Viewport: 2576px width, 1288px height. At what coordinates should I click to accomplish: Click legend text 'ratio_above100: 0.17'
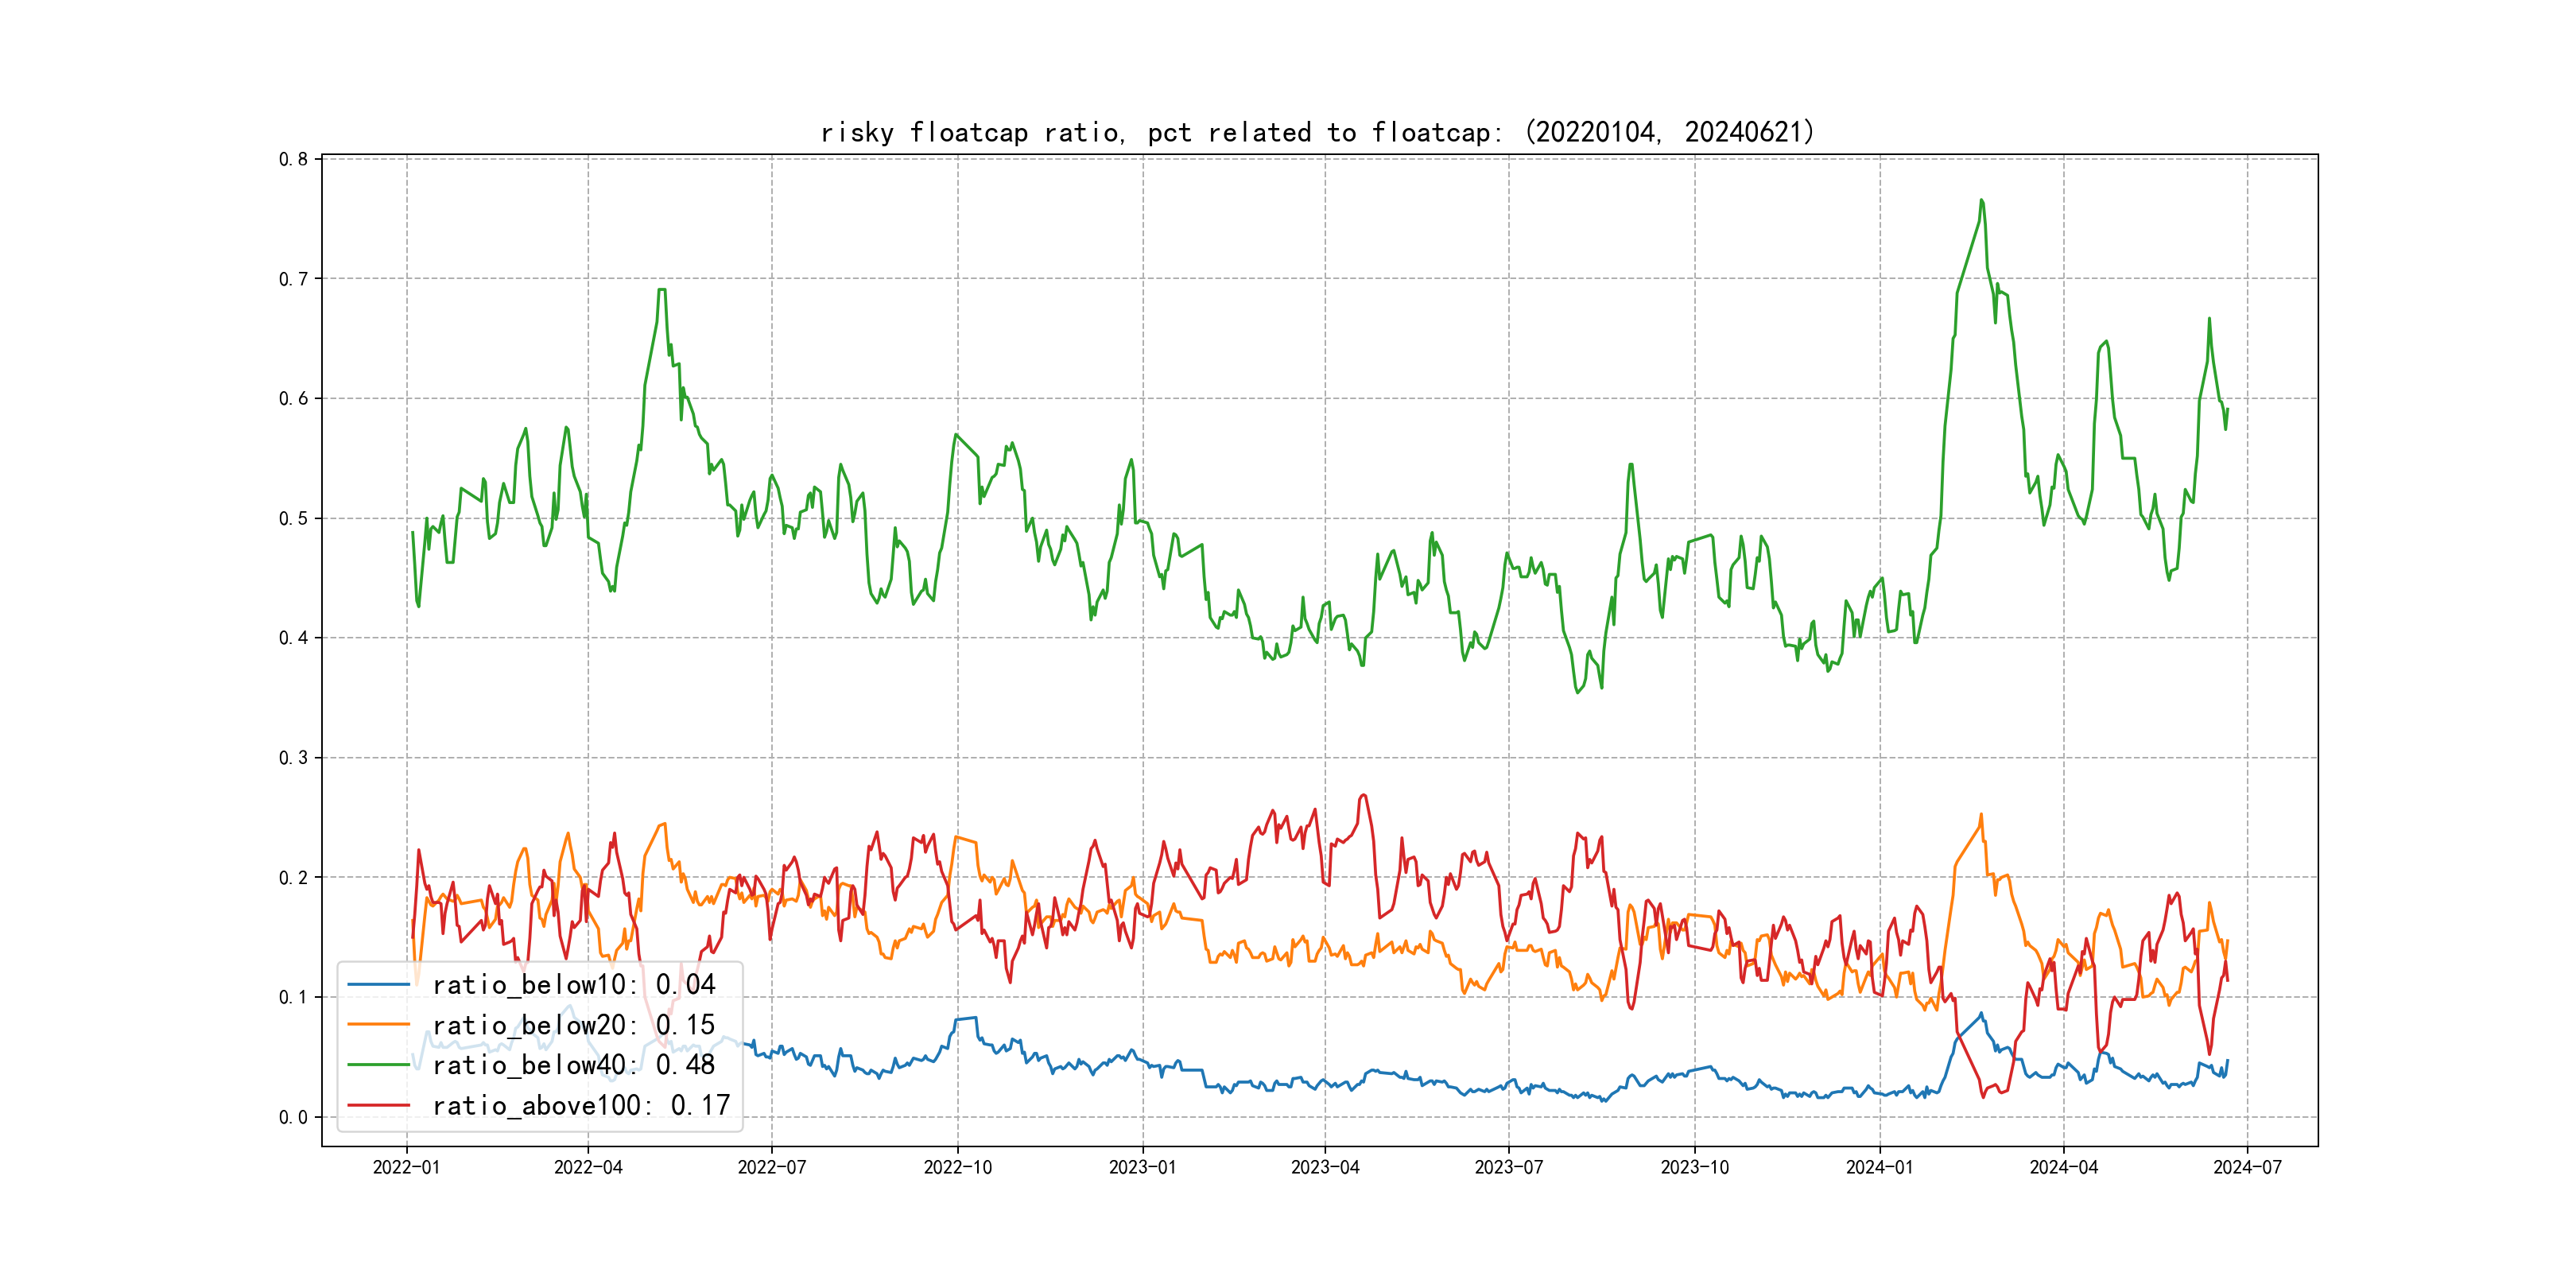581,1105
